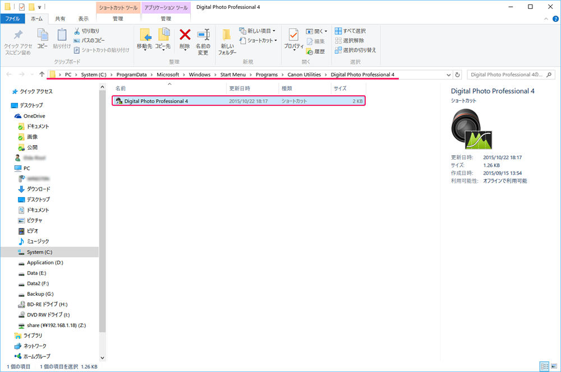
Task: Open Downloads (ダウンロード) in navigation pane
Action: point(34,189)
